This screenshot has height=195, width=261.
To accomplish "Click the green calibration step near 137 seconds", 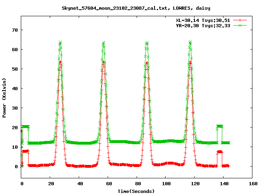I will point(220,126).
